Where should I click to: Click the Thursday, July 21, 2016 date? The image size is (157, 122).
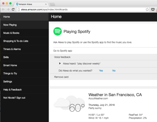(101, 105)
